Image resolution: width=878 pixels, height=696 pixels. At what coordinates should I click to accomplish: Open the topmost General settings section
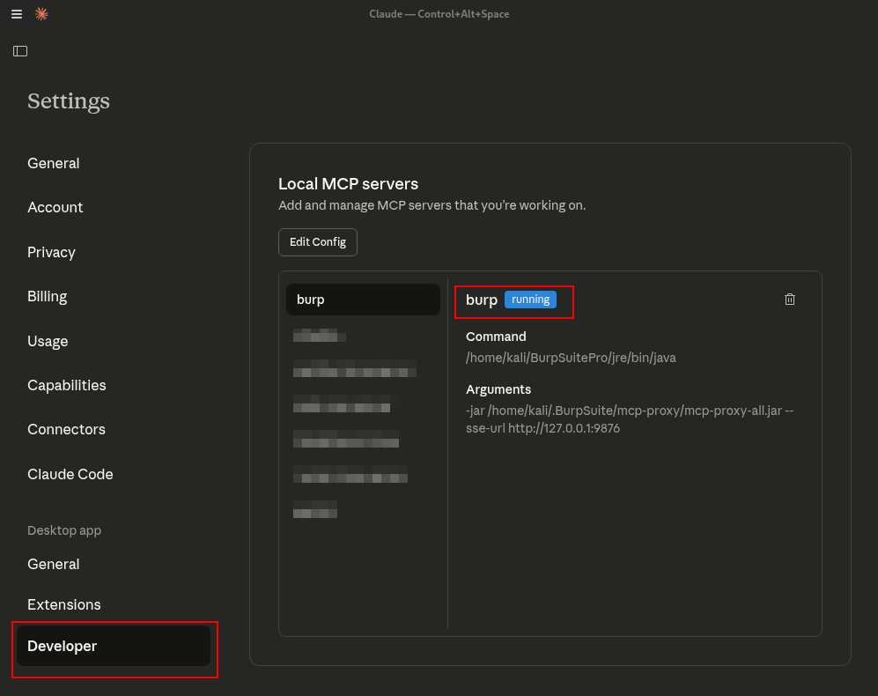(54, 163)
